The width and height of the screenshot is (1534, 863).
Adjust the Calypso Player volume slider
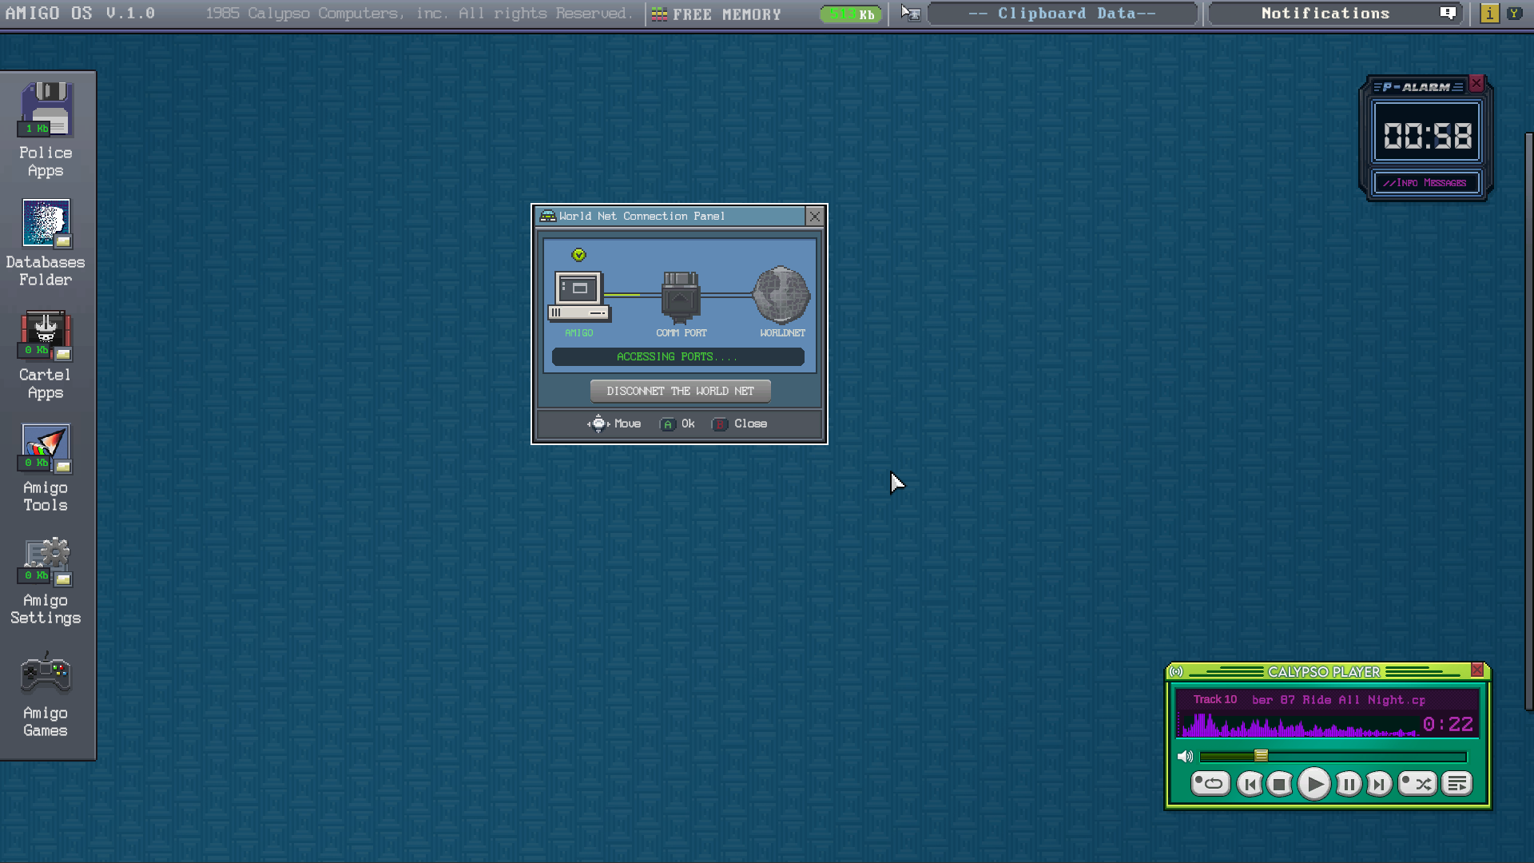1261,756
